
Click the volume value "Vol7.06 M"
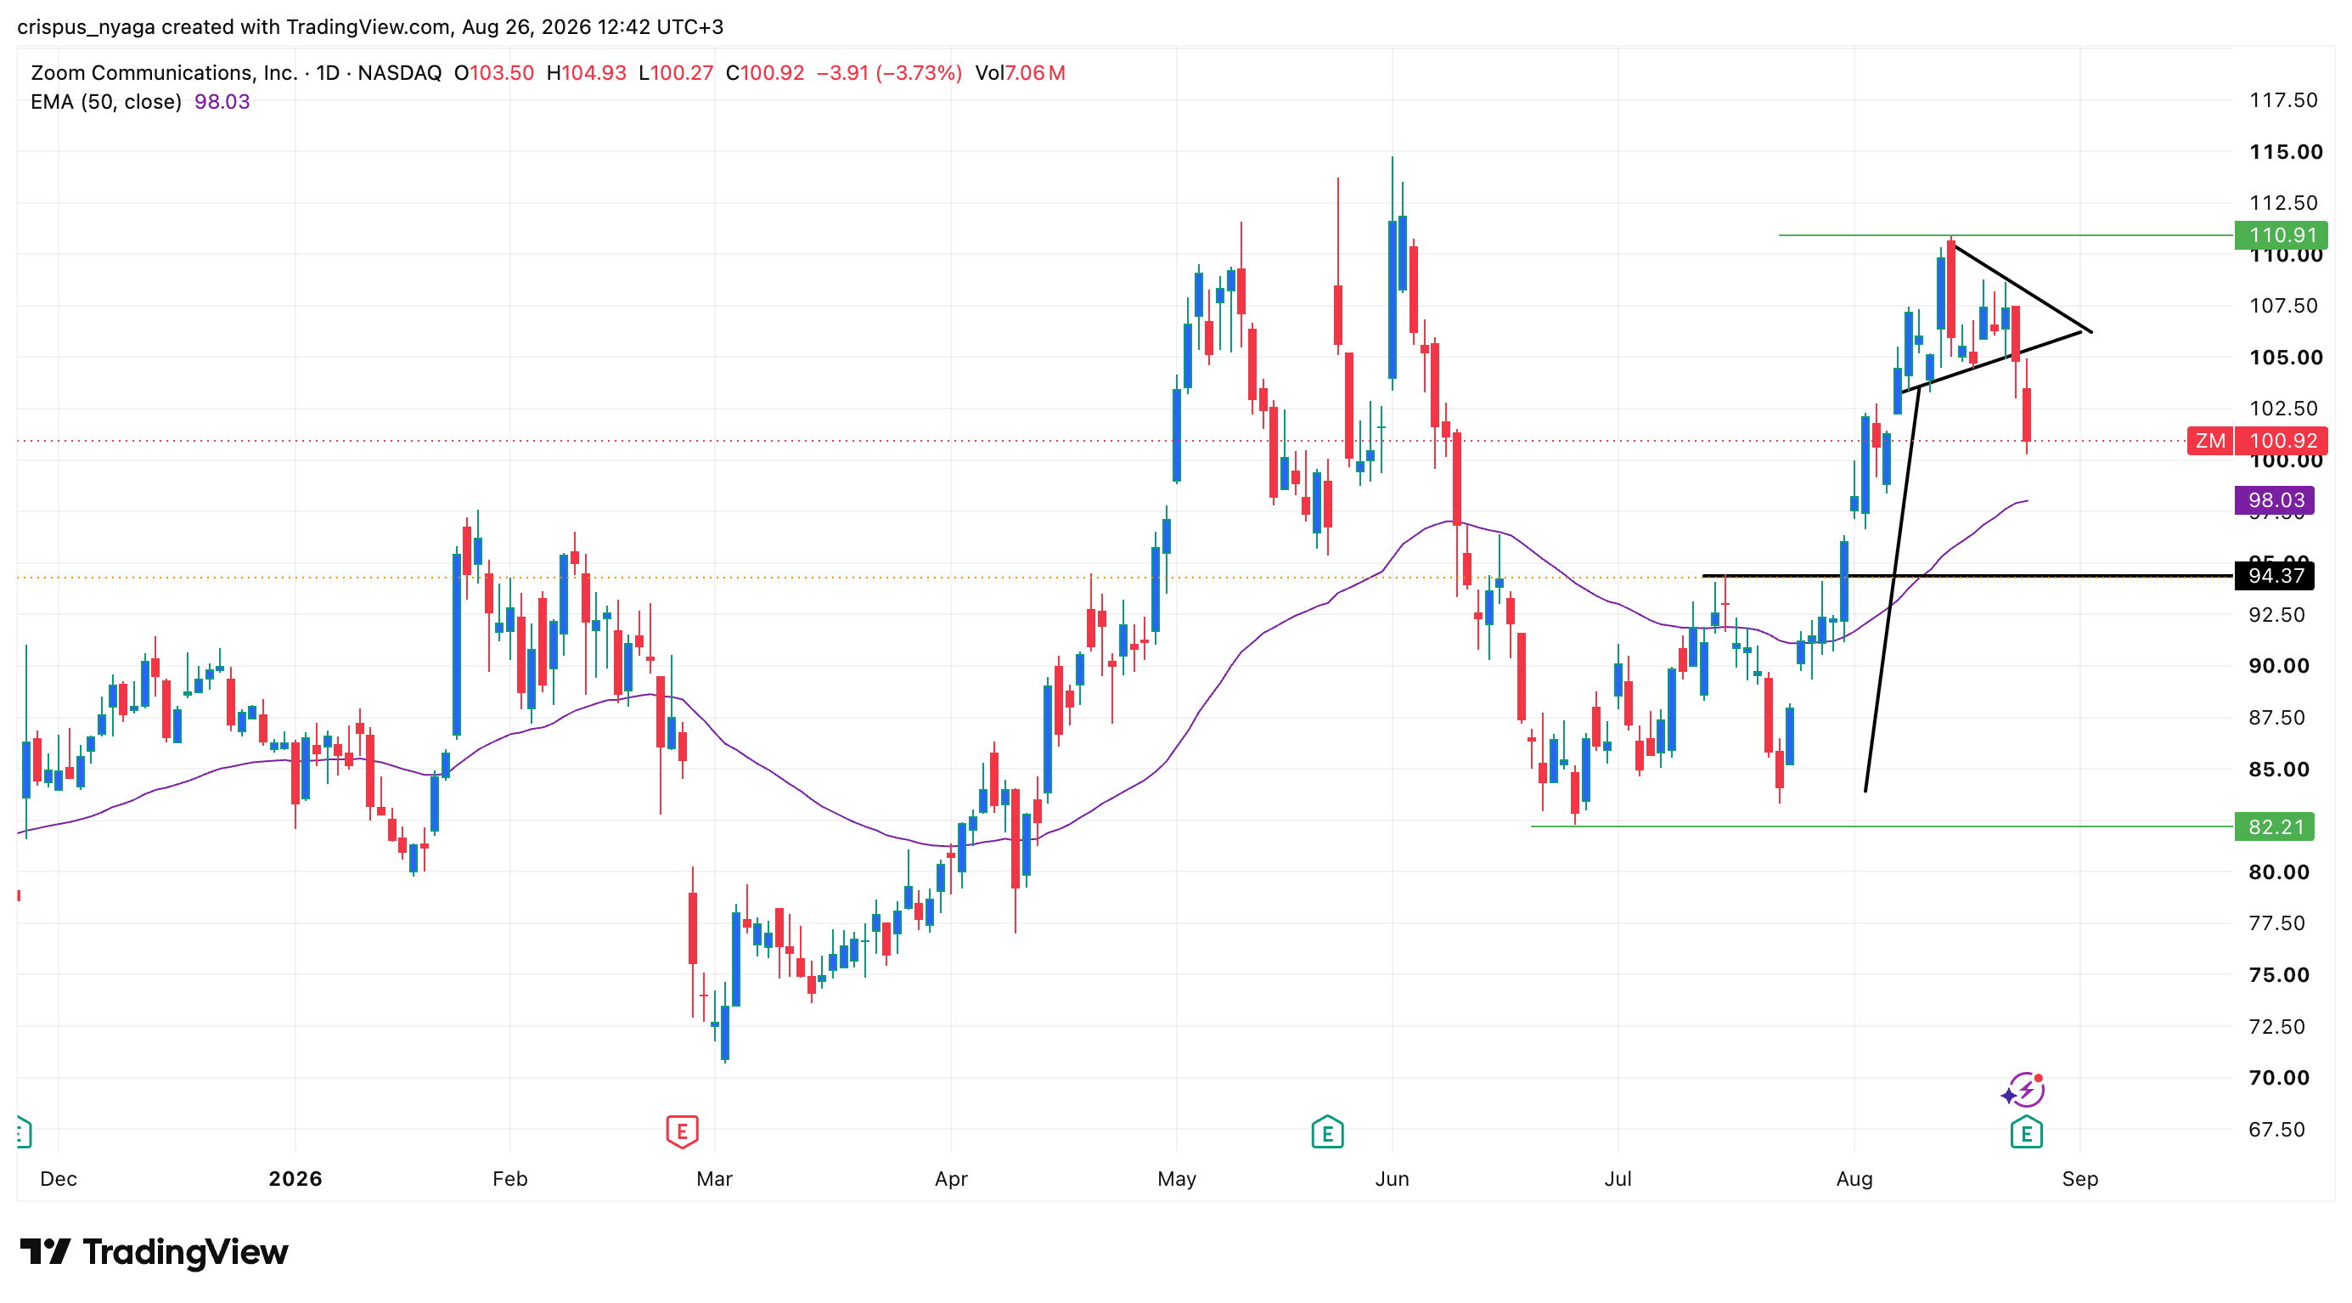pyautogui.click(x=1020, y=73)
